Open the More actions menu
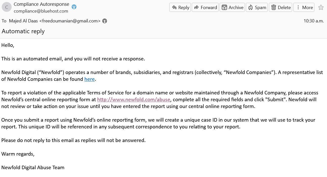The height and width of the screenshot is (177, 327). click(x=304, y=8)
